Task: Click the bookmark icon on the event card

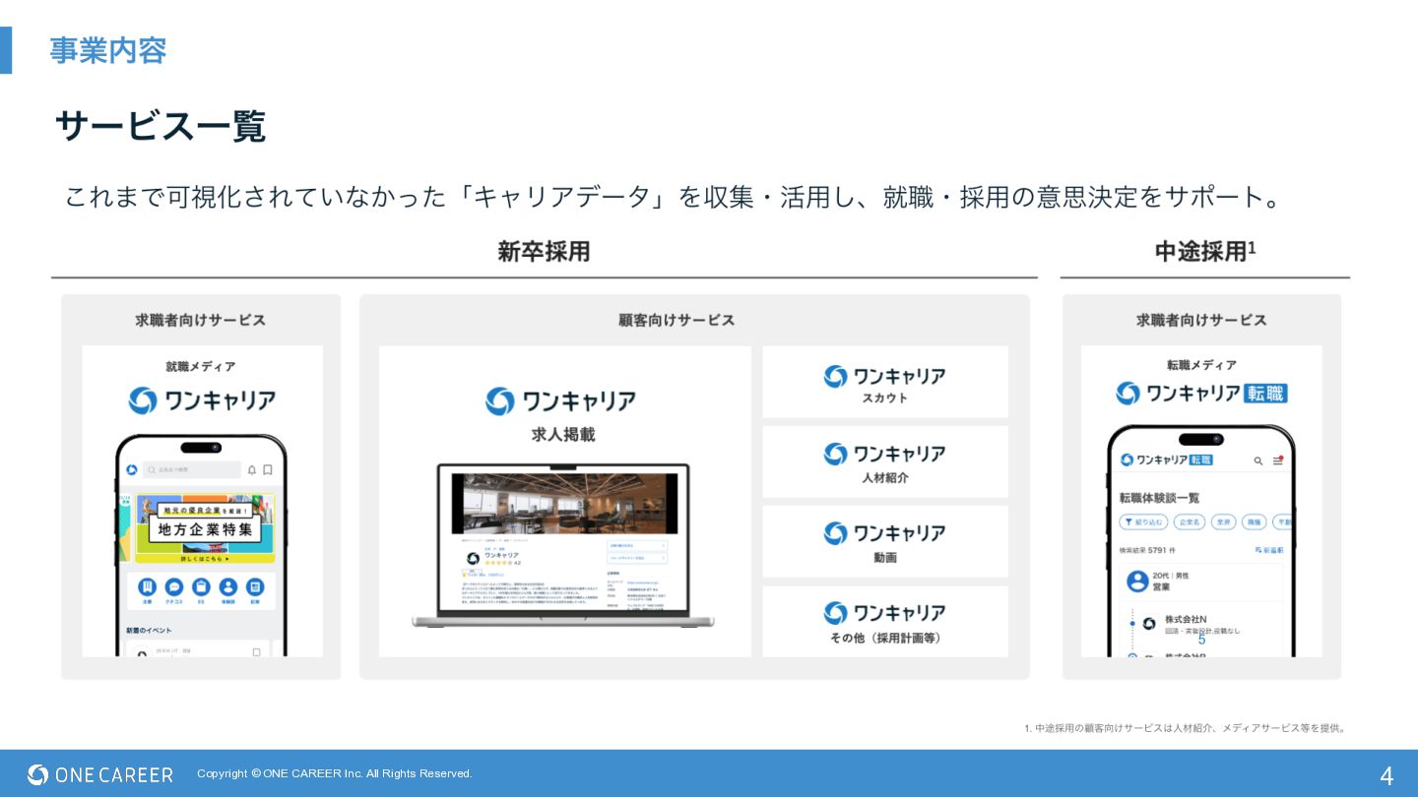Action: pyautogui.click(x=256, y=651)
